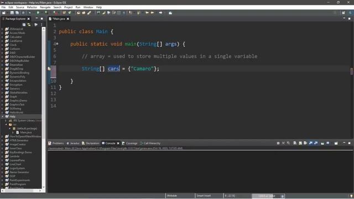Click the New Java Package icon

(64, 13)
